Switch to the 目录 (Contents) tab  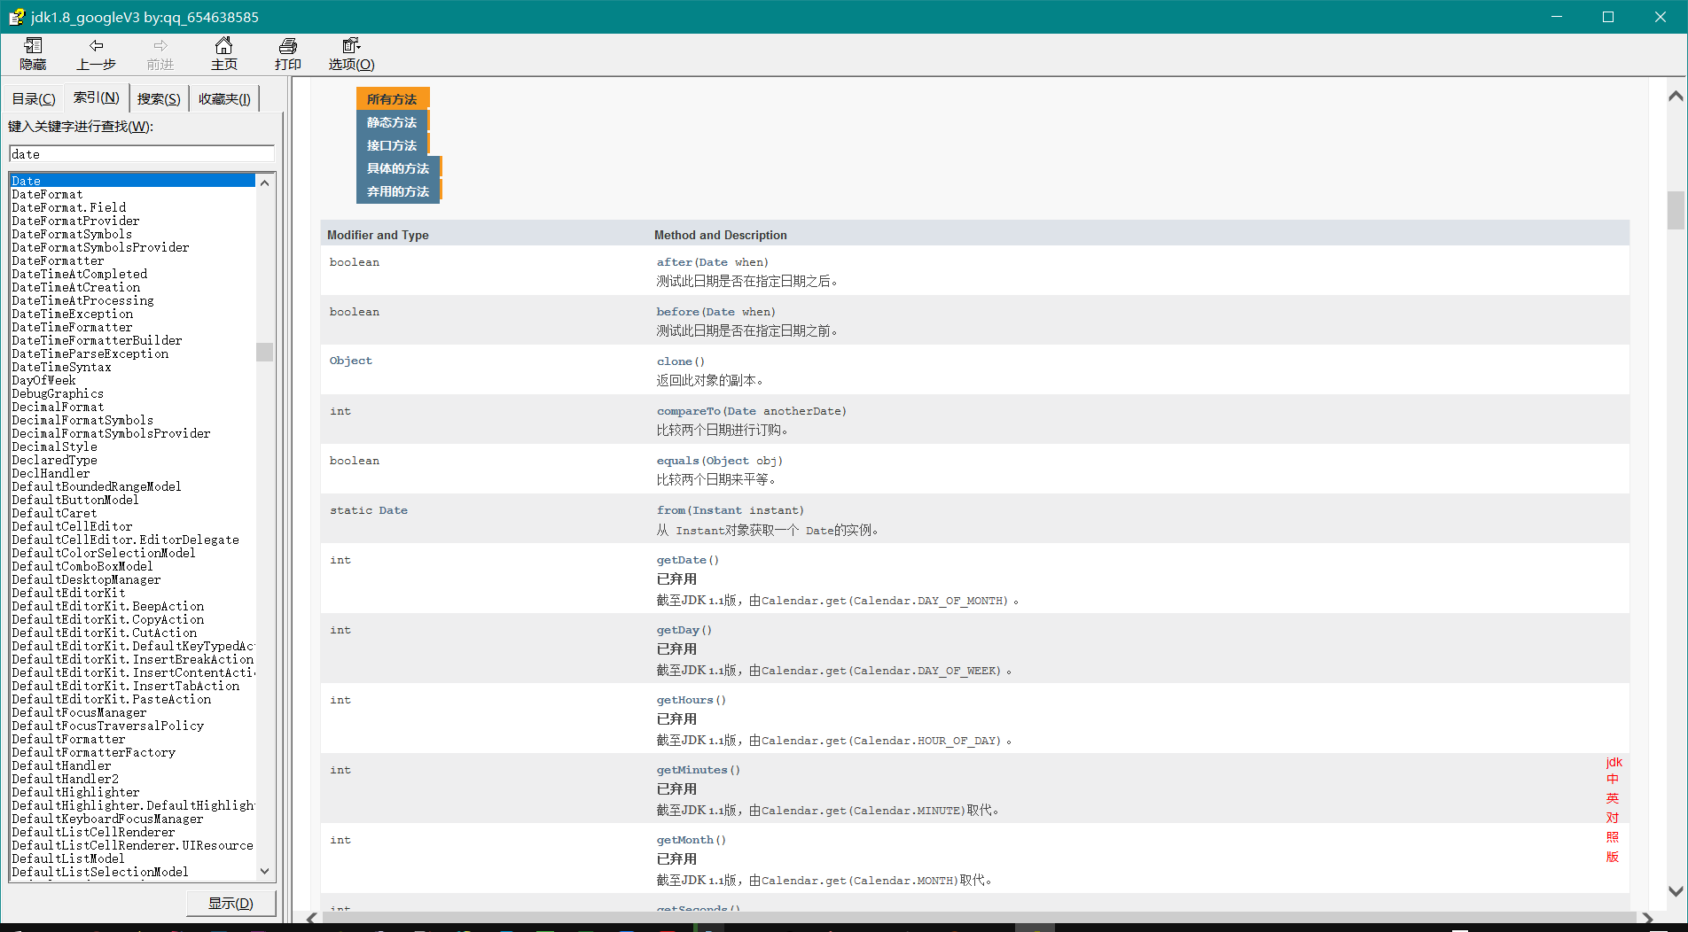(34, 99)
